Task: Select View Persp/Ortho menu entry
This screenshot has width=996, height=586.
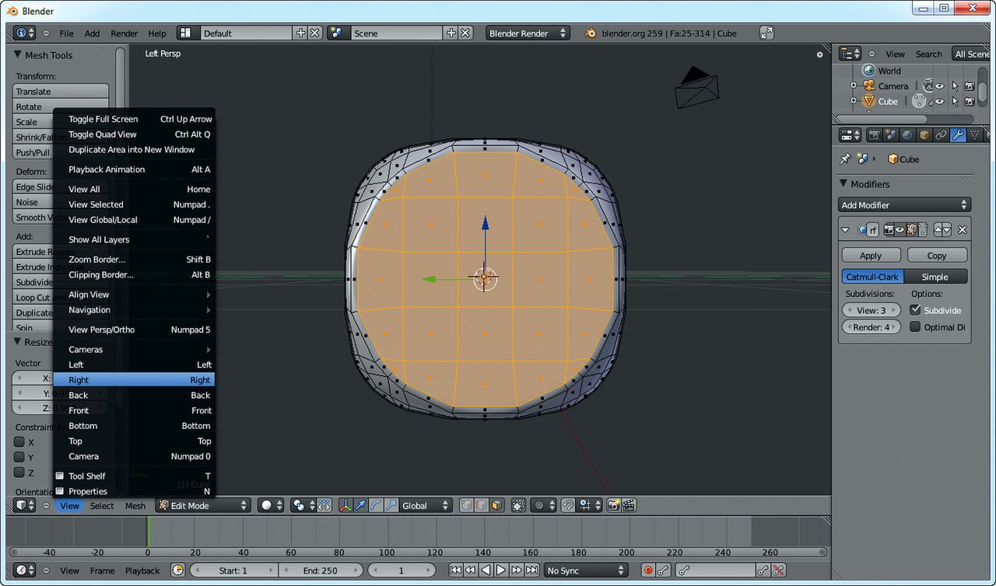Action: [134, 330]
